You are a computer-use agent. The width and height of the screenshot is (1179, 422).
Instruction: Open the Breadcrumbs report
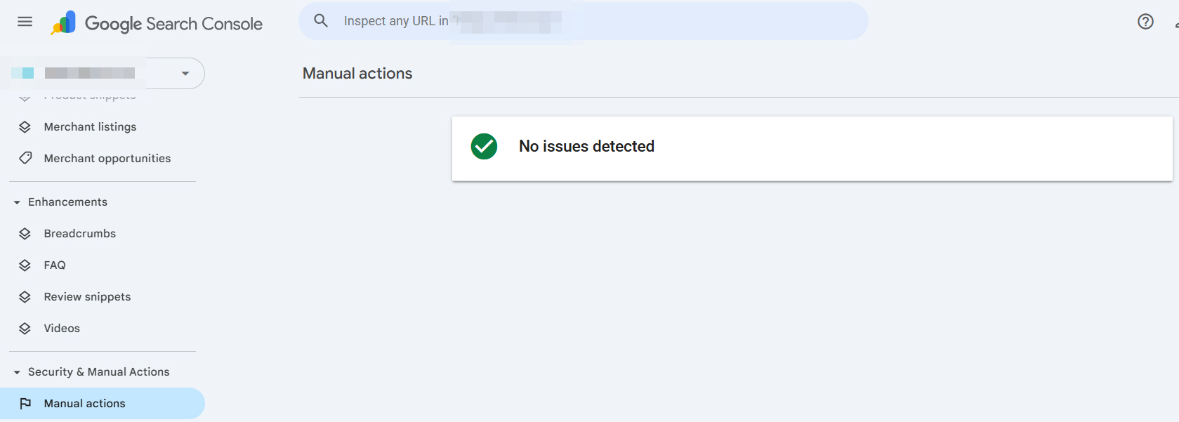[79, 234]
